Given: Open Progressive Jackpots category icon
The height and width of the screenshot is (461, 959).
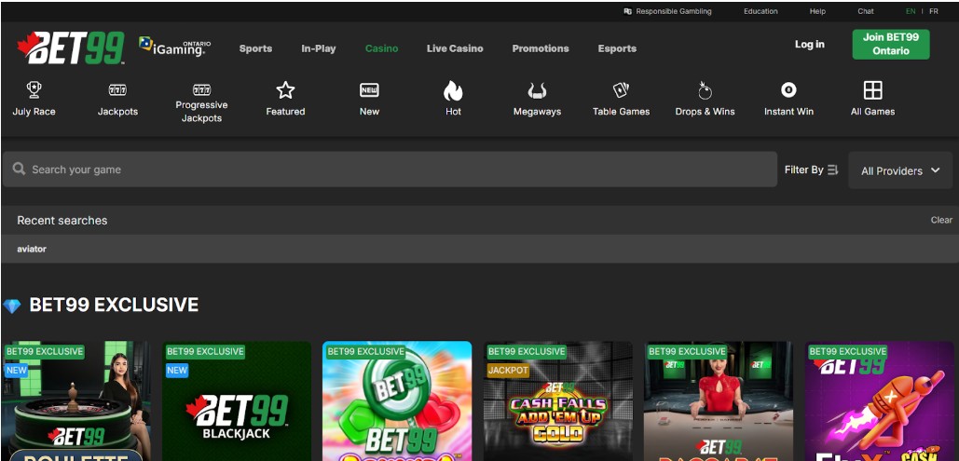Looking at the screenshot, I should pyautogui.click(x=201, y=90).
